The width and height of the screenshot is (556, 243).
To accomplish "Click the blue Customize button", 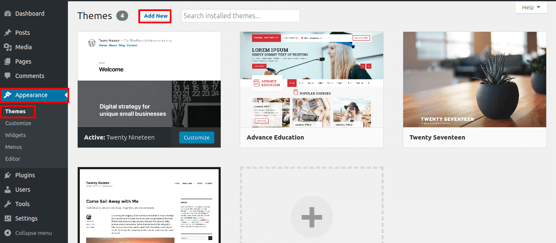I will 197,137.
